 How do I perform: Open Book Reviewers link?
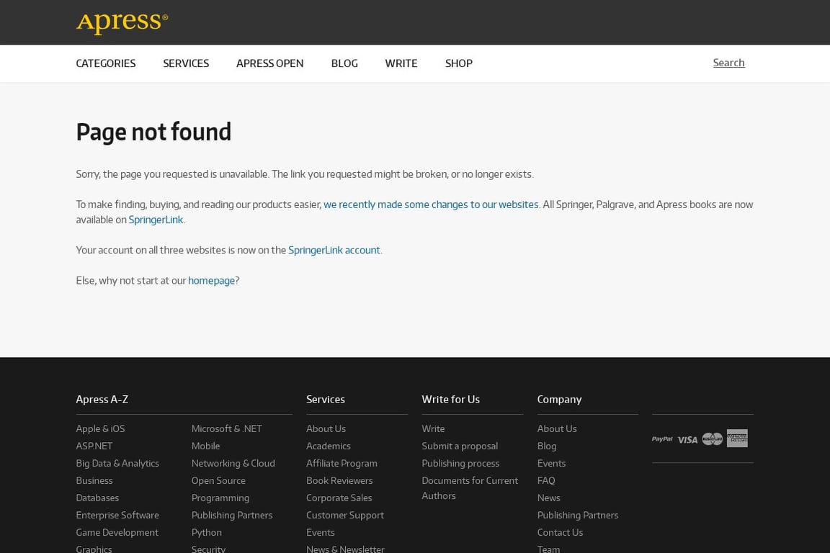(339, 480)
